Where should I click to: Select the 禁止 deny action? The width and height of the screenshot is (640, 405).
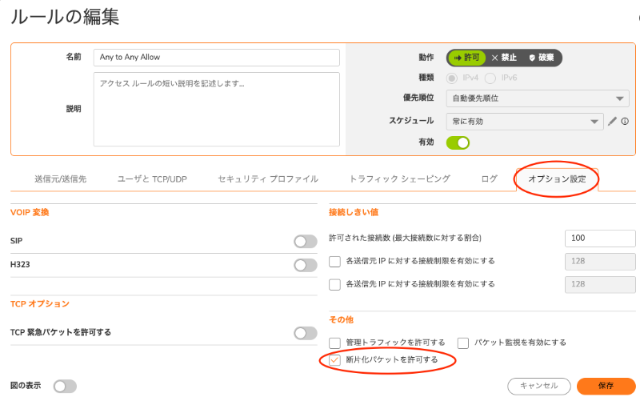[504, 58]
